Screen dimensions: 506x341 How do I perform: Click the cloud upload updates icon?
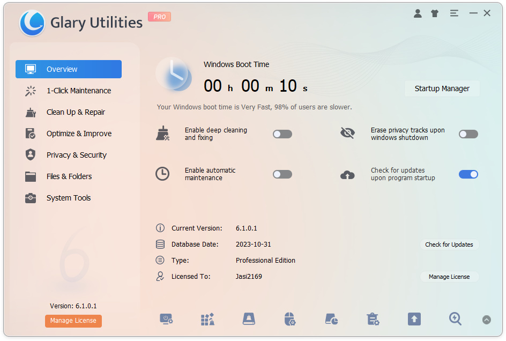tap(347, 175)
